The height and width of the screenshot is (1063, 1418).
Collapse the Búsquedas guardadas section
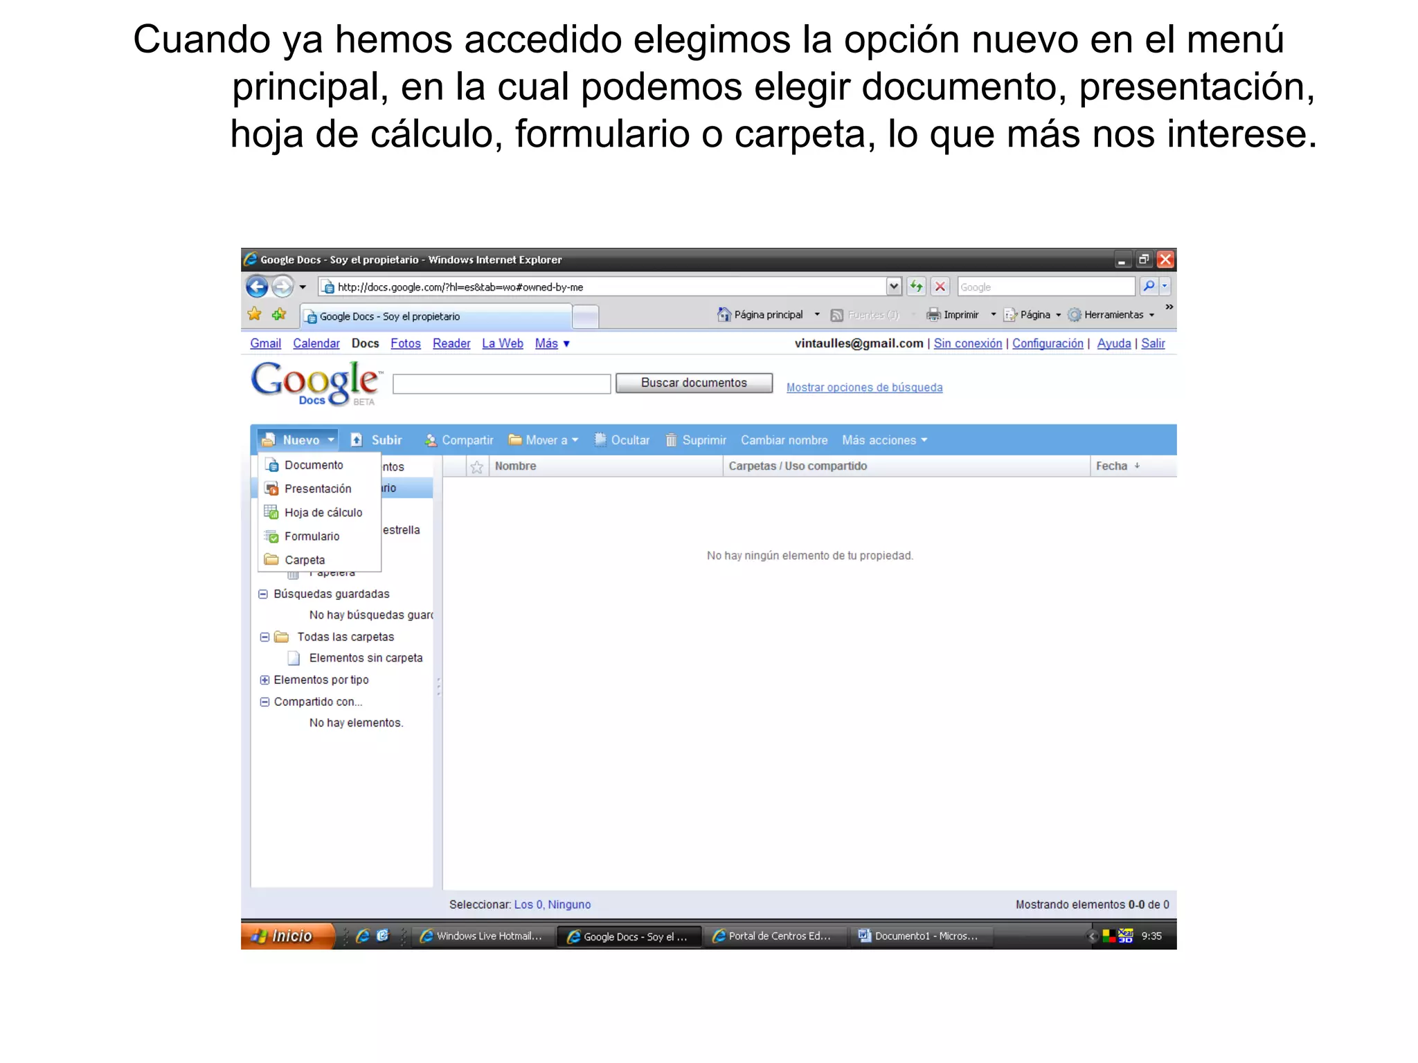tap(263, 594)
